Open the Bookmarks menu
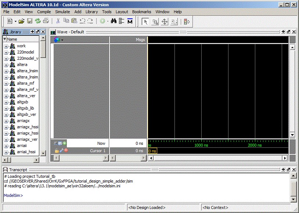Viewport: 299px width, 213px height. click(x=141, y=12)
